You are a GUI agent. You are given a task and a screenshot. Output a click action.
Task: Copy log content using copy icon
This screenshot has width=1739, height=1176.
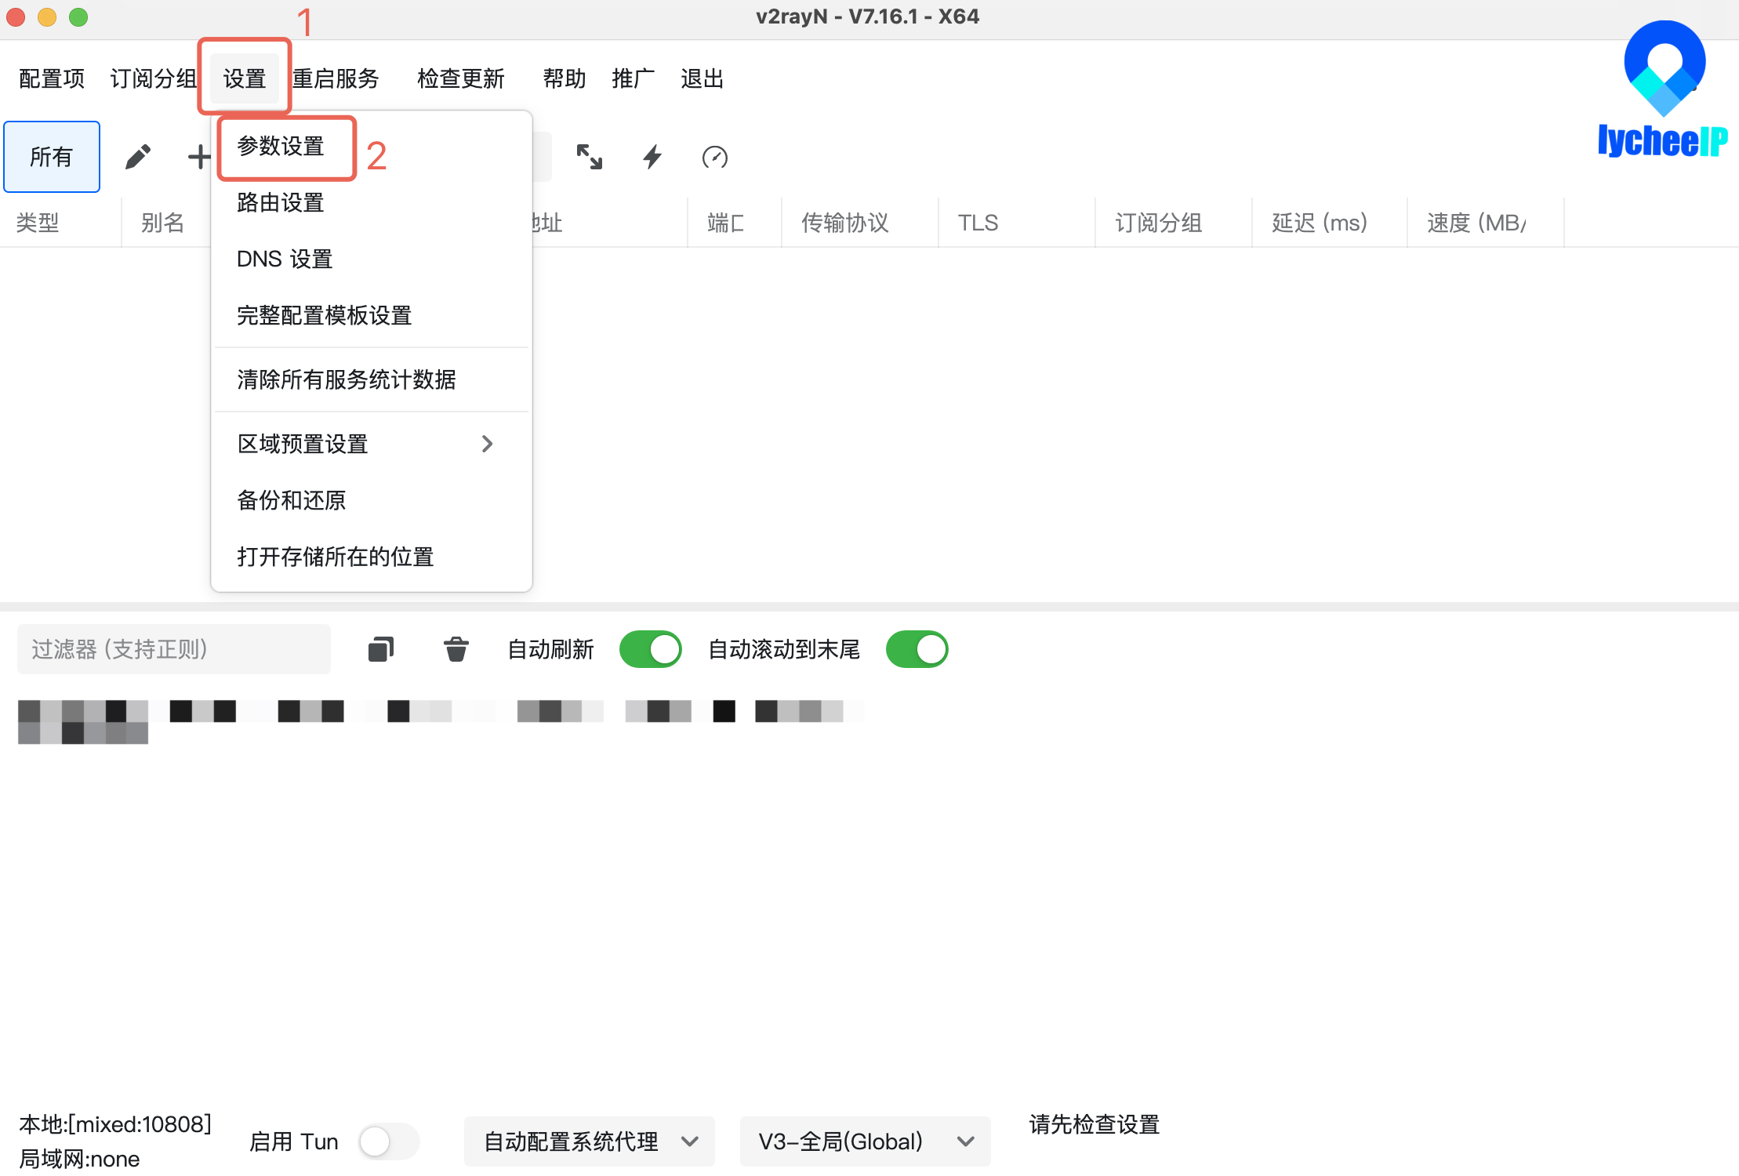click(380, 648)
